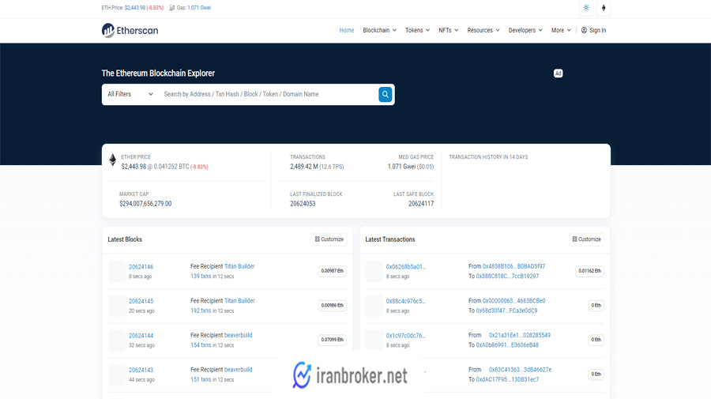
Task: Open recipient address 0x68d30f47...FCa3e0dC9
Action: click(x=506, y=311)
